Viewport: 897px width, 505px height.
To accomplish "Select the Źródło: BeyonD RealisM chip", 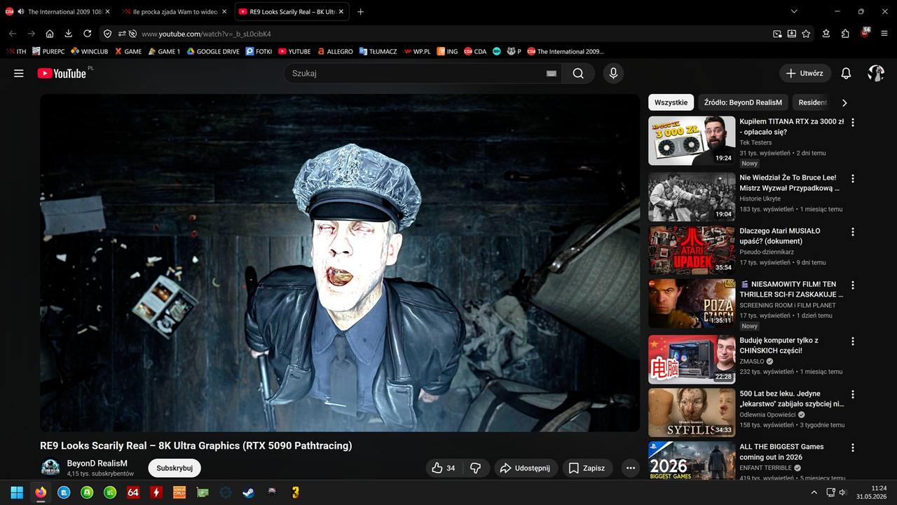I will [x=743, y=102].
